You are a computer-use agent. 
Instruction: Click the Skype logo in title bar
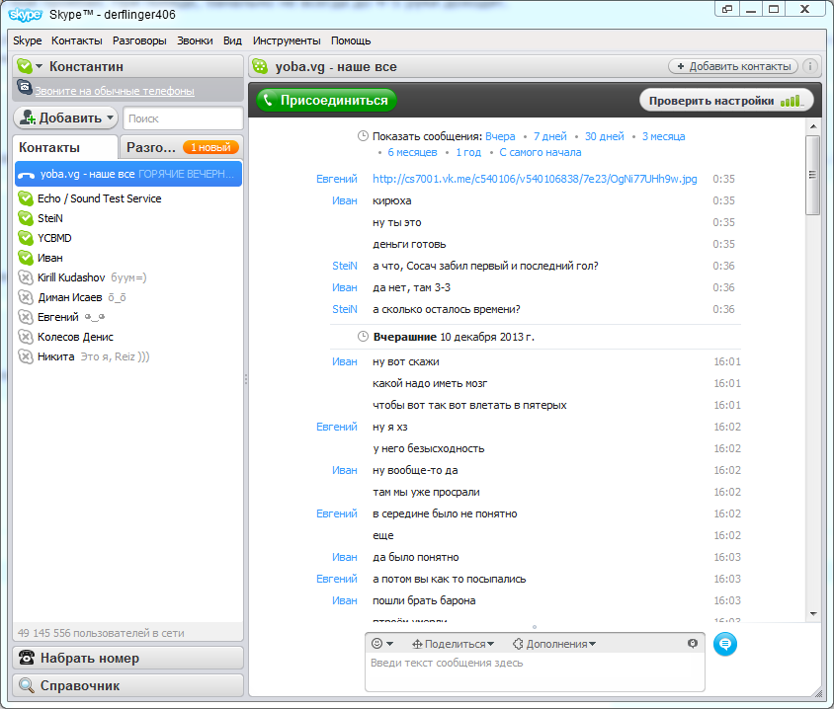pos(25,15)
